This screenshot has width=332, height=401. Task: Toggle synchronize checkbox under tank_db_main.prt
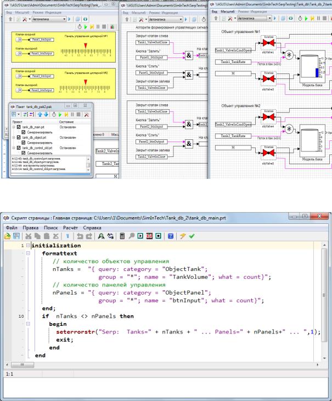click(x=24, y=132)
